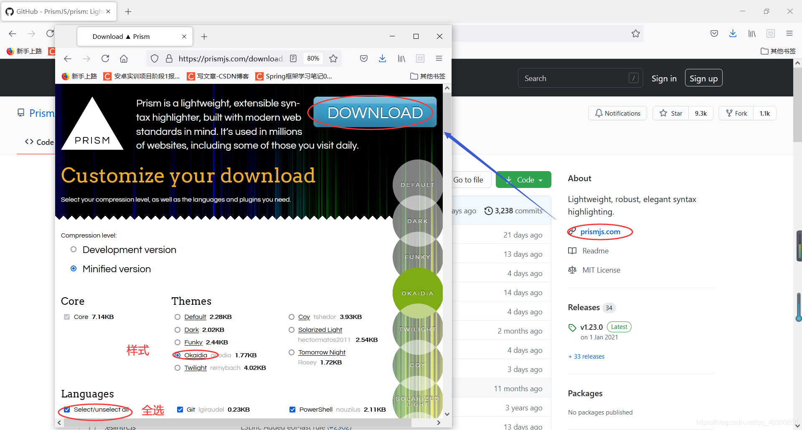Open new tab in Prism window

tap(204, 37)
